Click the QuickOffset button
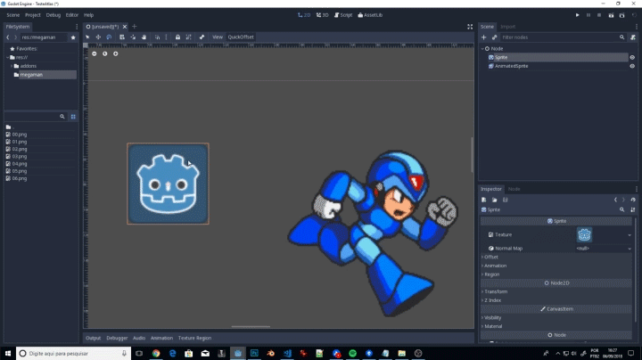The height and width of the screenshot is (360, 642). [x=241, y=37]
